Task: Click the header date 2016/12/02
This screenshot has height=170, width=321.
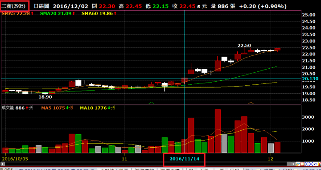Action: (70, 6)
